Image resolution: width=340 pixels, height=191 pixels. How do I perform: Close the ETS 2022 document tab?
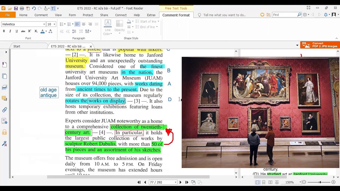click(91, 46)
